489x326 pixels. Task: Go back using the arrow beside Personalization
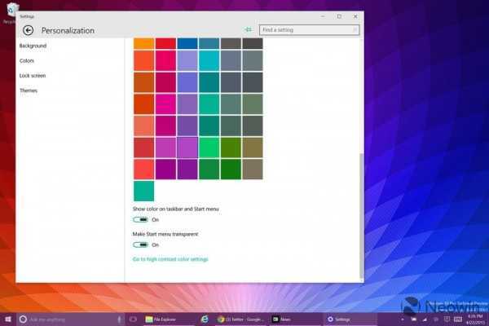pyautogui.click(x=28, y=30)
